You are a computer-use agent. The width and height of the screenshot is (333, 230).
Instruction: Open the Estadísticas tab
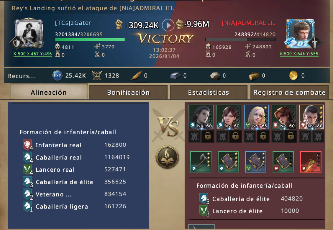[x=208, y=92]
